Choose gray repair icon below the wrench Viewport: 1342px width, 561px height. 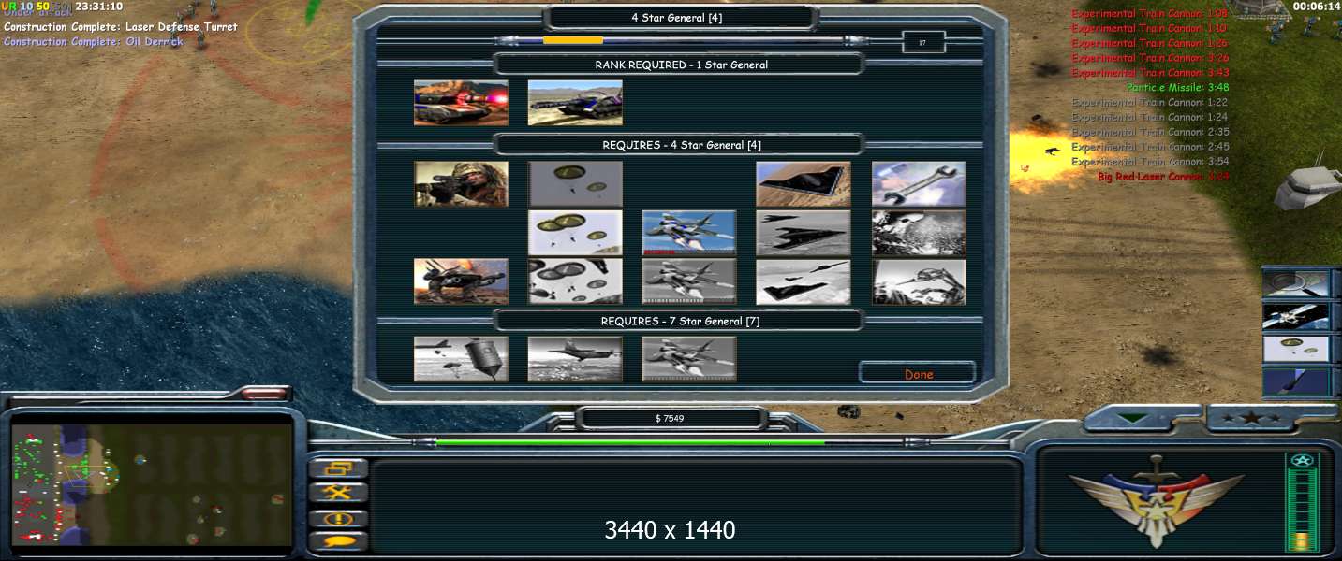[x=919, y=233]
